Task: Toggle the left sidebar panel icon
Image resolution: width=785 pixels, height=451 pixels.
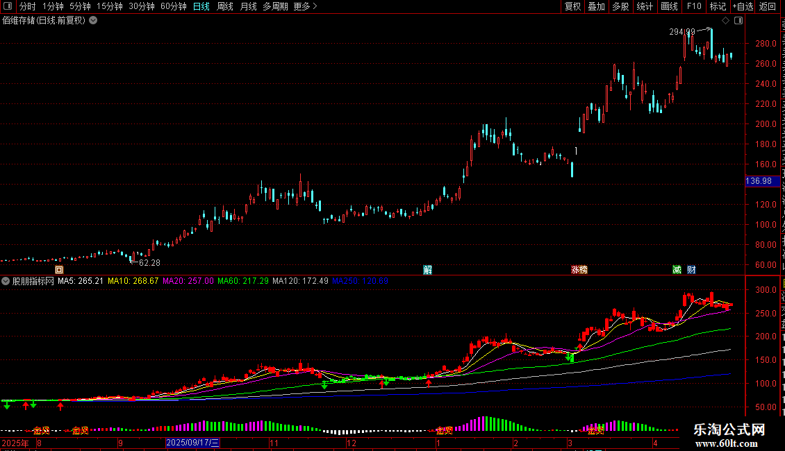Action: point(8,6)
